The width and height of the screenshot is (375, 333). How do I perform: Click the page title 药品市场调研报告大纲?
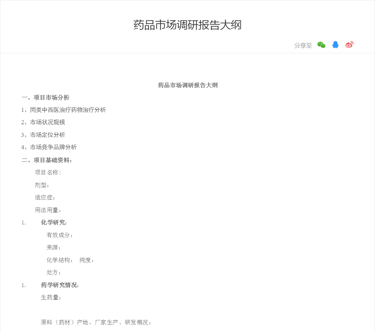187,25
